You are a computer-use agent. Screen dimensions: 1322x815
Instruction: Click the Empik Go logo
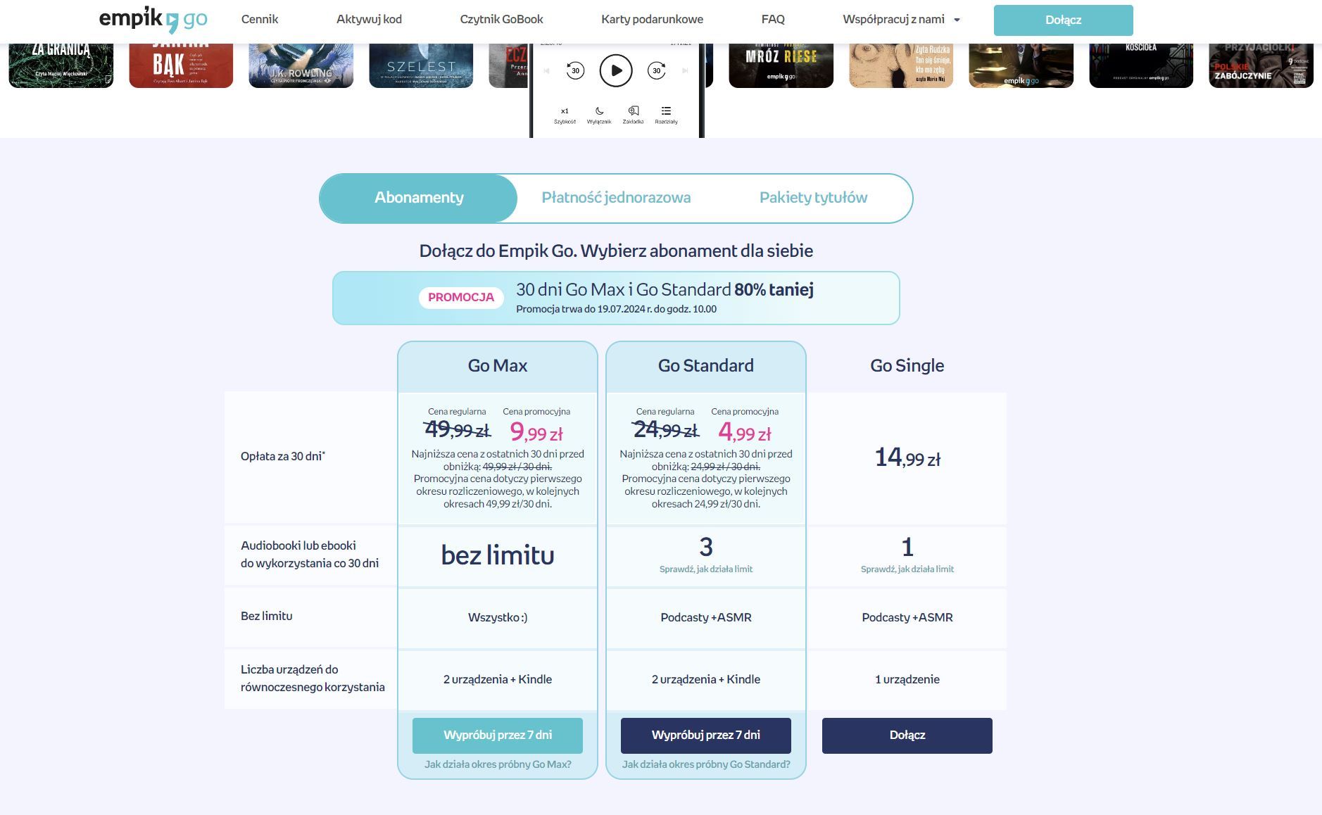click(x=153, y=20)
